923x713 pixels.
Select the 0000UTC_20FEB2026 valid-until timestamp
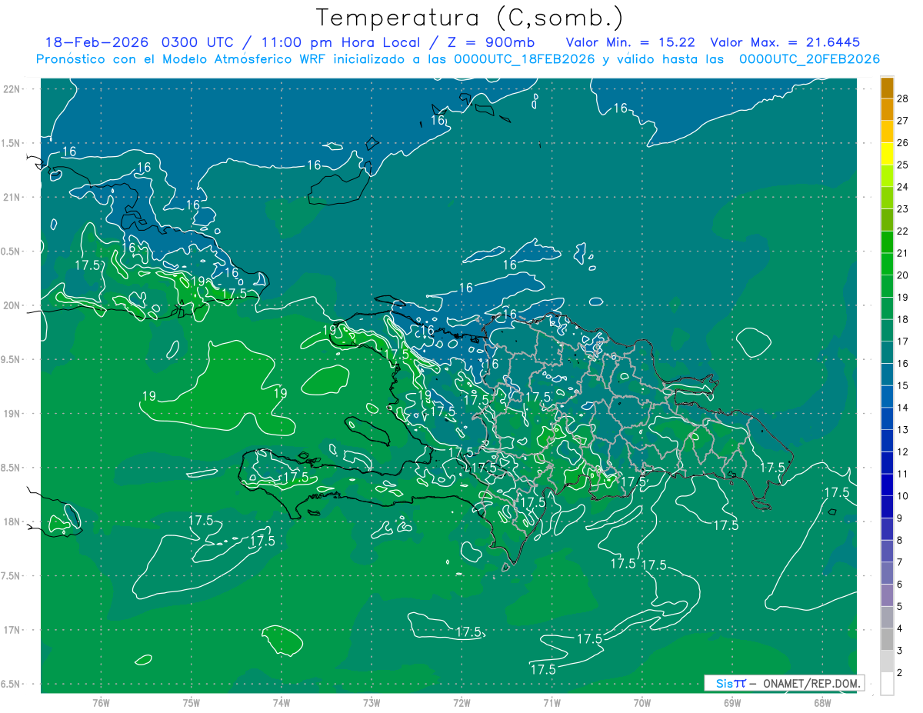[810, 59]
